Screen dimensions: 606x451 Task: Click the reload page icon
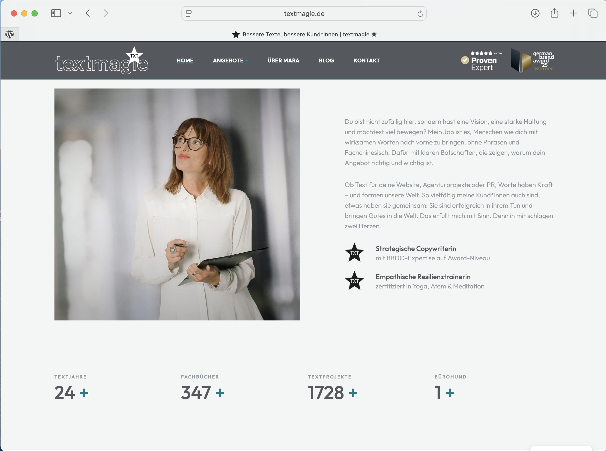point(420,14)
